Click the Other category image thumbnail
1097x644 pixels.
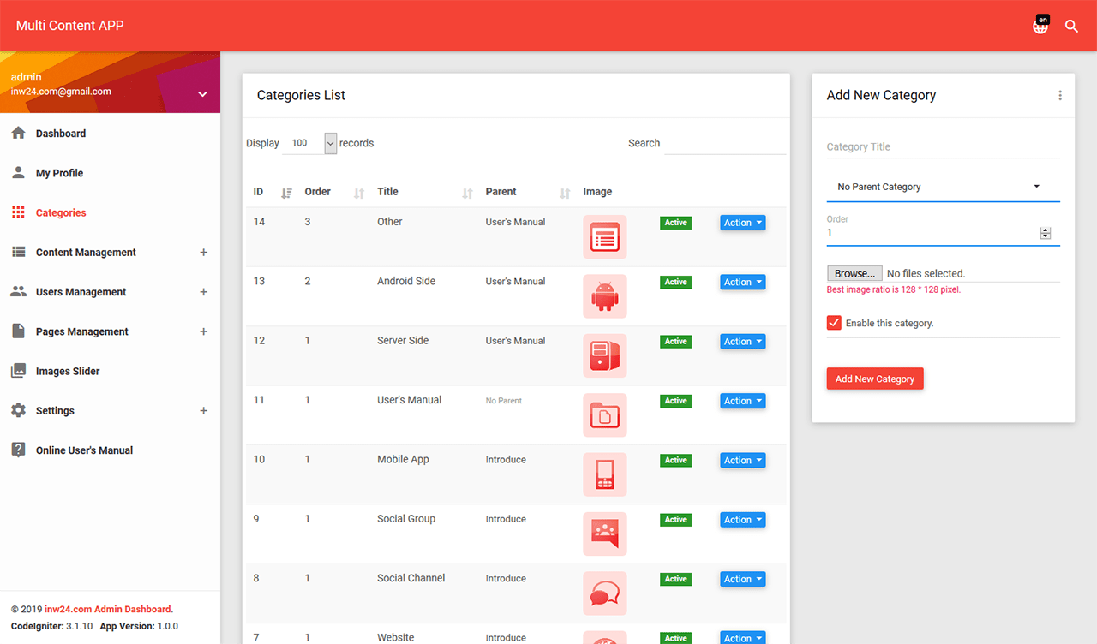605,236
